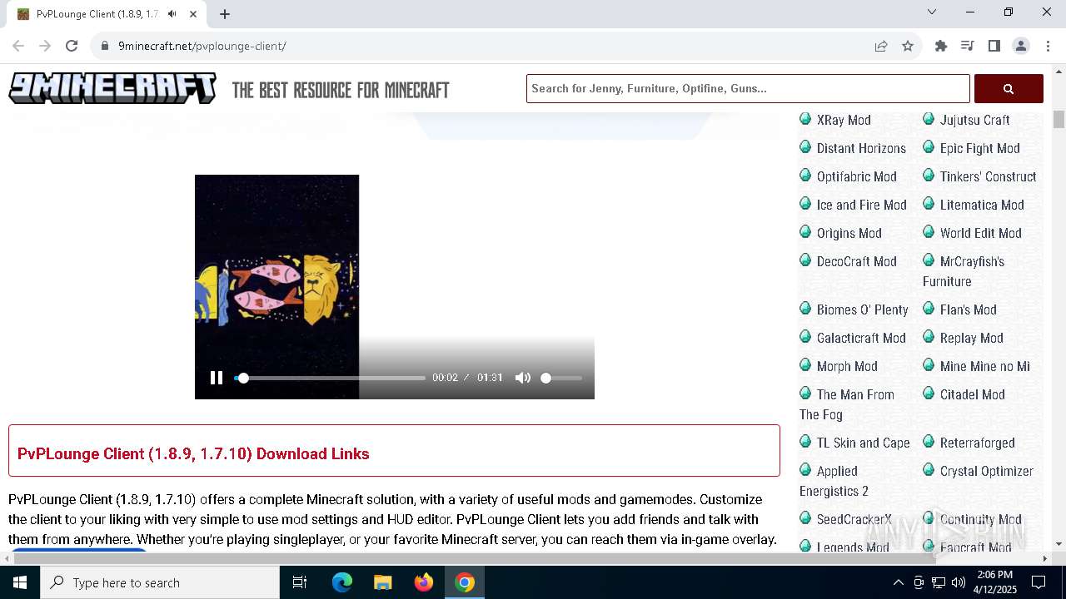Open the Windows notification center
The height and width of the screenshot is (599, 1066).
(x=1039, y=582)
